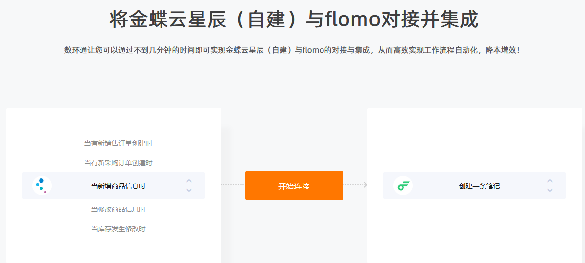This screenshot has height=263, width=585.
Task: Click the empty space above 当有新销售订单创建时
Action: pyautogui.click(x=113, y=124)
